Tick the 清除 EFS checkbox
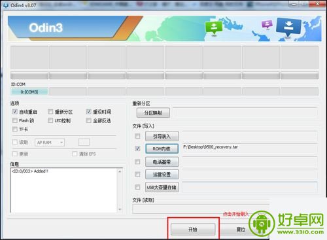Screen dimensions: 327x240 click(x=75, y=154)
